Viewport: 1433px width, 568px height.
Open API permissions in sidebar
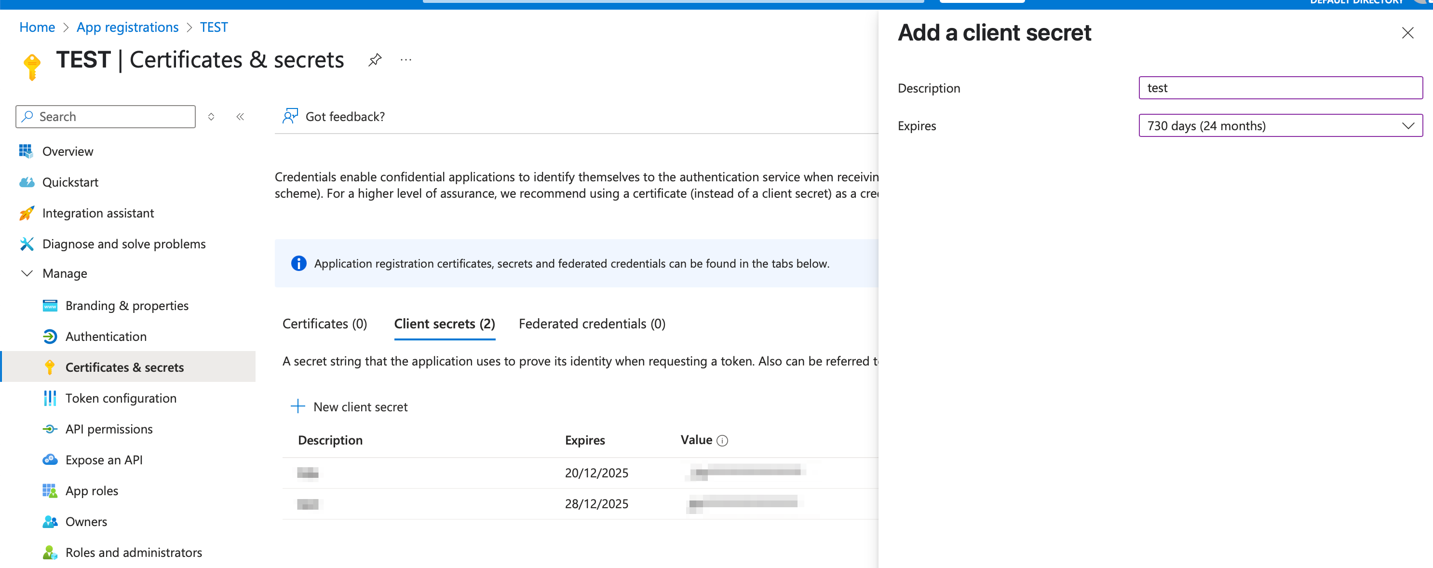click(x=108, y=429)
